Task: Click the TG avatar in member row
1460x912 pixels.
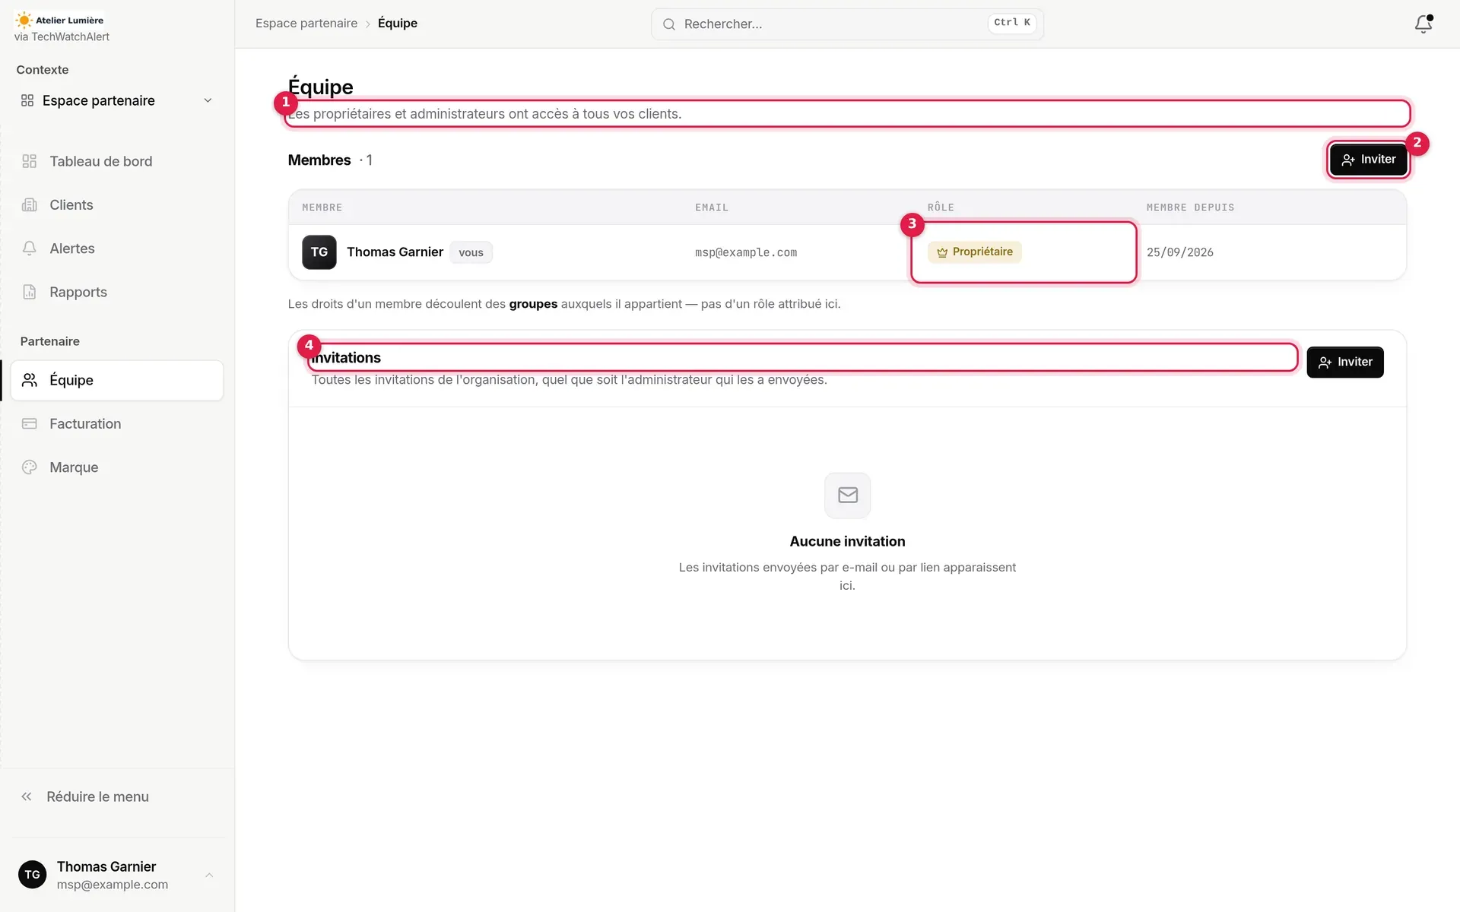Action: 319,252
